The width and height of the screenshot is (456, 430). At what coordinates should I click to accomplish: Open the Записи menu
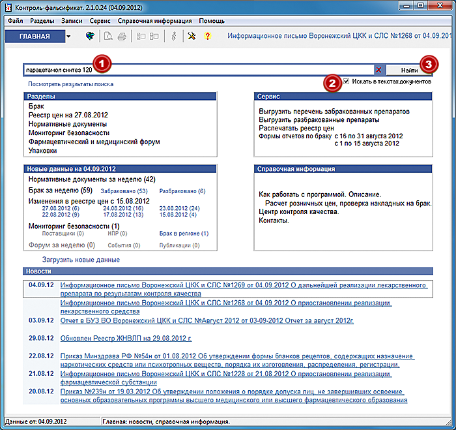click(x=72, y=21)
